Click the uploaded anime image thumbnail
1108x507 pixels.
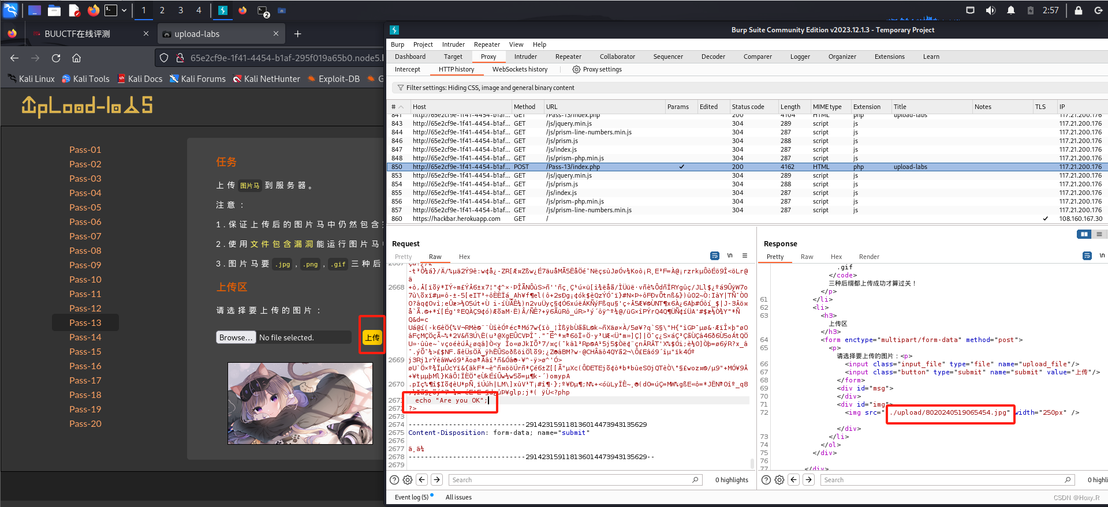click(300, 403)
